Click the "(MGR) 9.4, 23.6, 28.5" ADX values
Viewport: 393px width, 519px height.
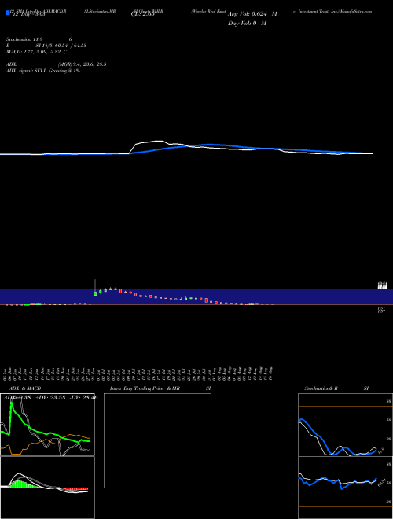click(x=82, y=64)
